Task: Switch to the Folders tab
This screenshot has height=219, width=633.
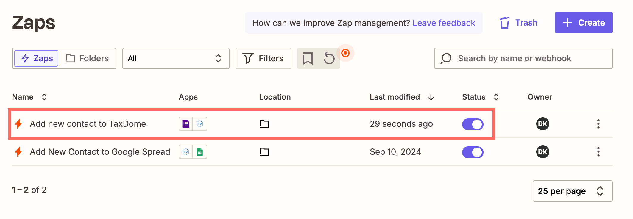Action: pos(88,58)
